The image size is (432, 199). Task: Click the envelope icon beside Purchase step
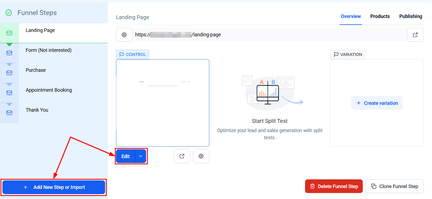(x=9, y=73)
